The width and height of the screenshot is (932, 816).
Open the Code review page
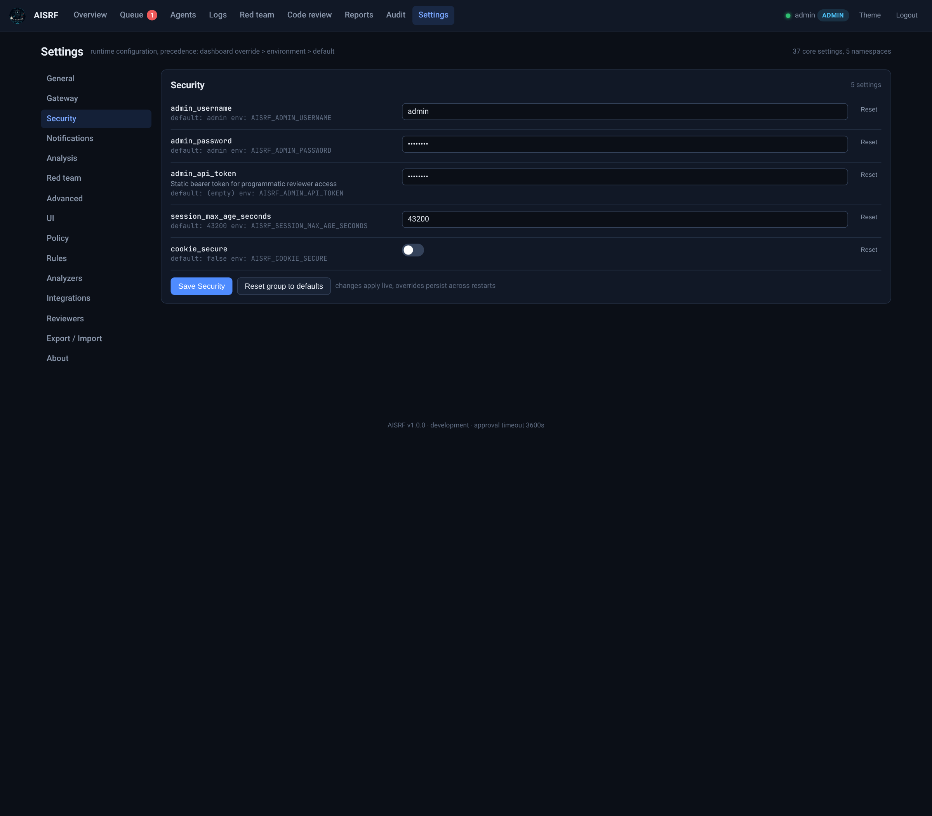(310, 15)
